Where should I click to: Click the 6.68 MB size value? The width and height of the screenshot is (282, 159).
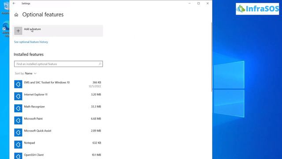coord(96,119)
